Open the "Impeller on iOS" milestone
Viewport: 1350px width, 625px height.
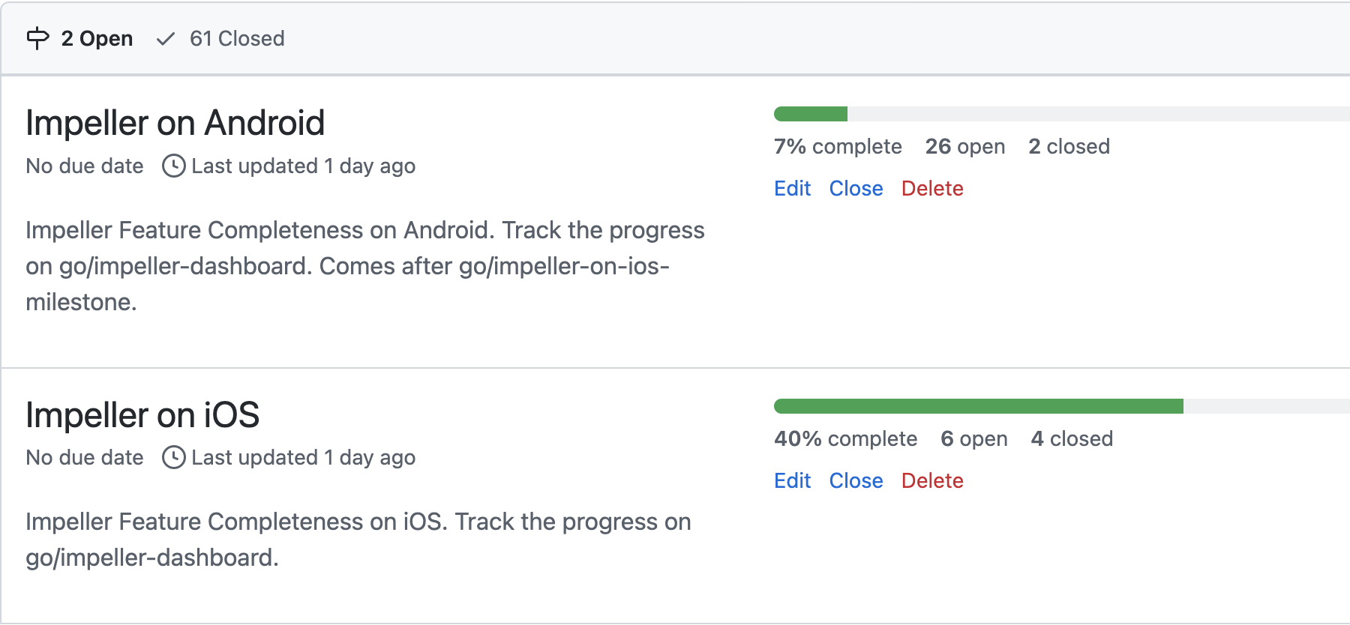(x=142, y=414)
